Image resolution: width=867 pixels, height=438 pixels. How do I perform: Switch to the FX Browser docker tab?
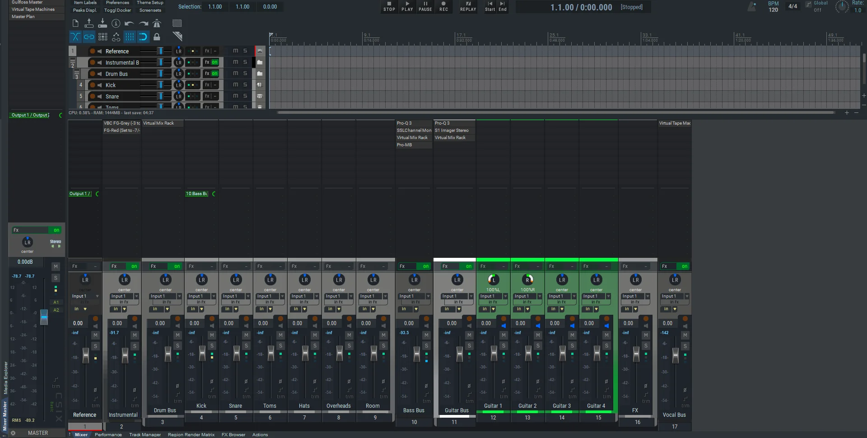point(233,434)
